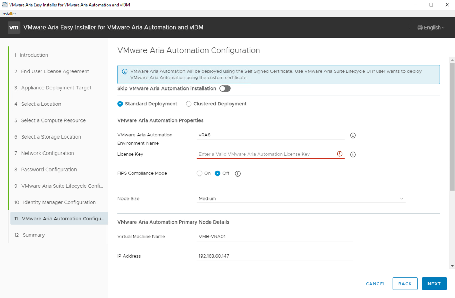Click the CANCEL button
This screenshot has height=298, width=455.
click(376, 284)
